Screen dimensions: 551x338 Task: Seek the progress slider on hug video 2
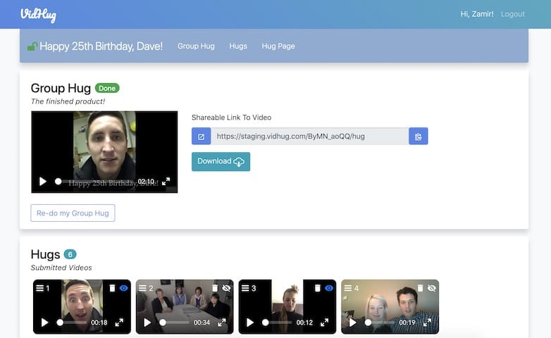[175, 323]
